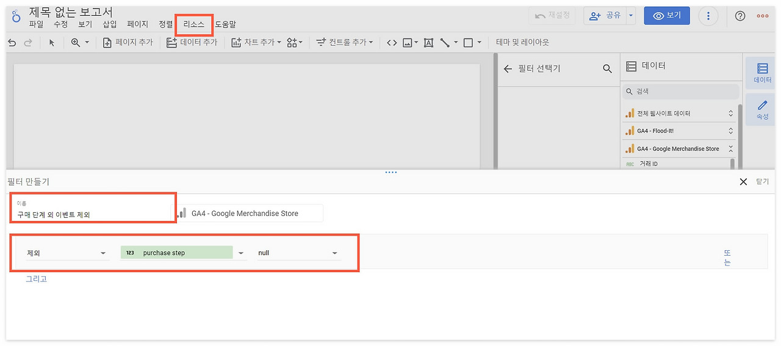The width and height of the screenshot is (781, 346).
Task: Open the null condition dropdown
Action: pos(298,253)
